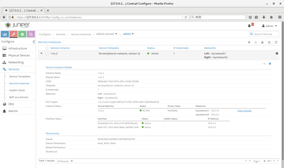Select the UUID value fd82bdb3-75a6-4518-a5fb-a7e29c19228a
Image resolution: width=284 pixels, height=168 pixels.
tap(118, 81)
